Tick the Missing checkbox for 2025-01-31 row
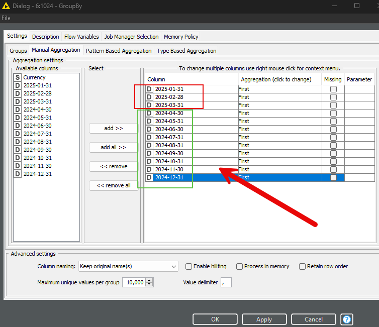Viewport: 379px width, 327px height. point(333,89)
